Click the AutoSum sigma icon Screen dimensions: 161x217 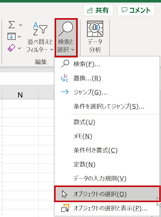click(x=12, y=25)
